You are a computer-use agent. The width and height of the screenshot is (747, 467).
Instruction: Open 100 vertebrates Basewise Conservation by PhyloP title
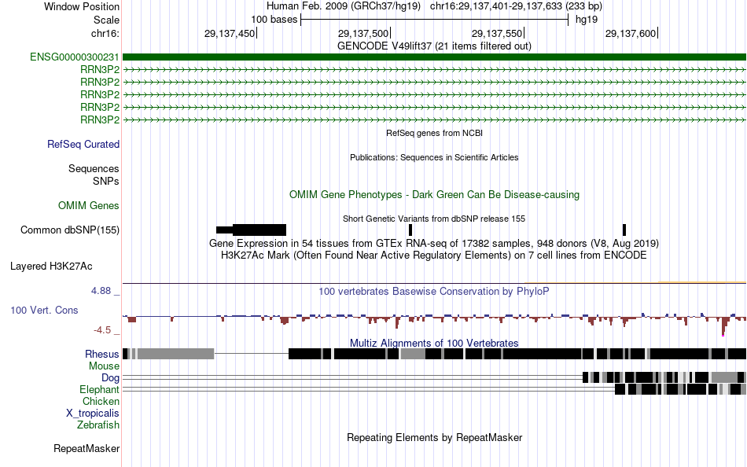point(434,291)
